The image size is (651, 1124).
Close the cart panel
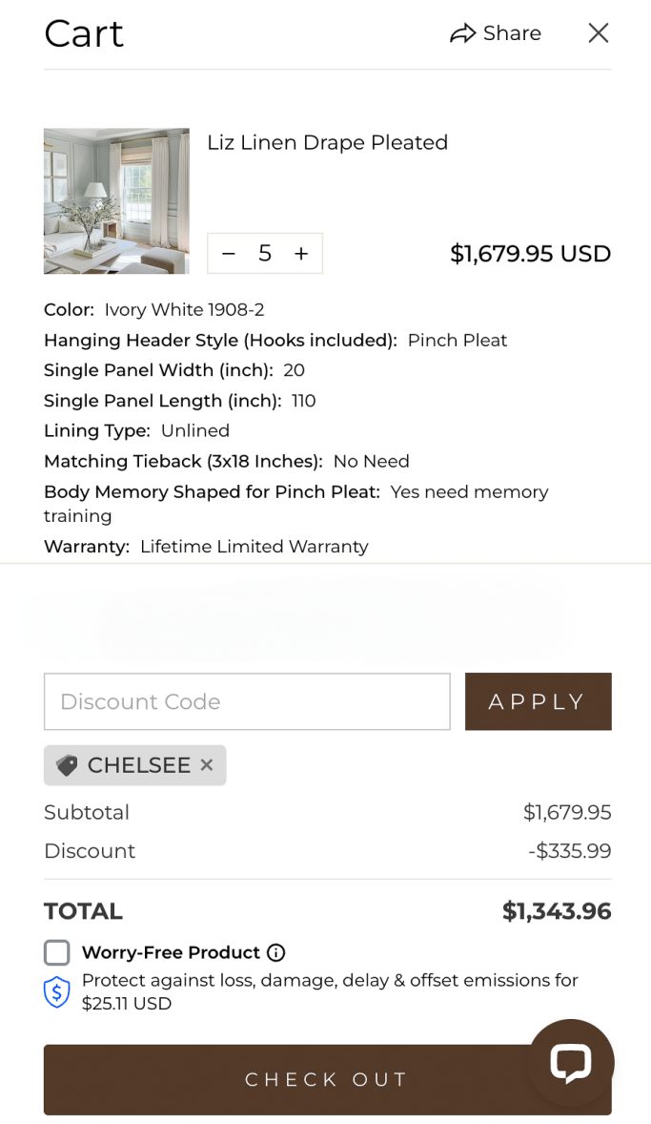(x=599, y=33)
